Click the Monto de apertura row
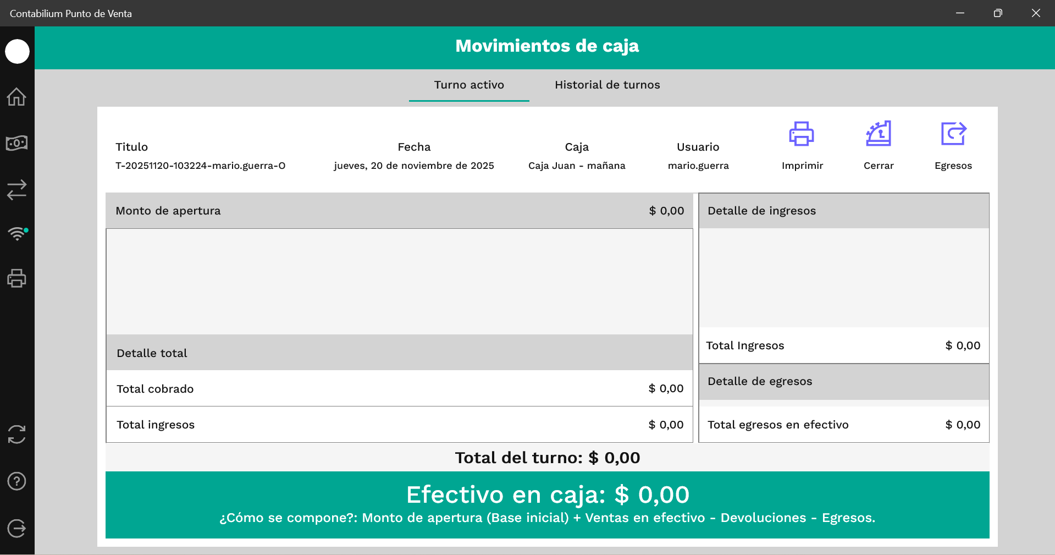The width and height of the screenshot is (1055, 555). coord(399,211)
